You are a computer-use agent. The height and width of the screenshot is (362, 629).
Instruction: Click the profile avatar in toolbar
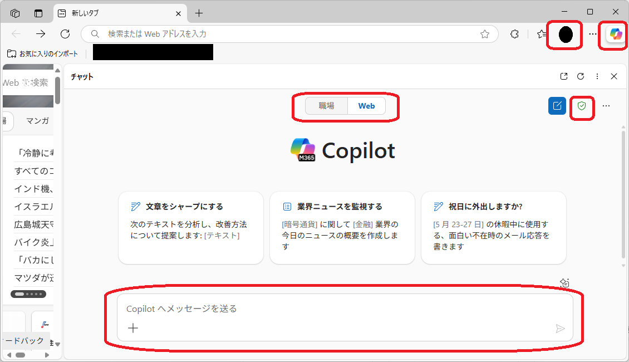[566, 35]
